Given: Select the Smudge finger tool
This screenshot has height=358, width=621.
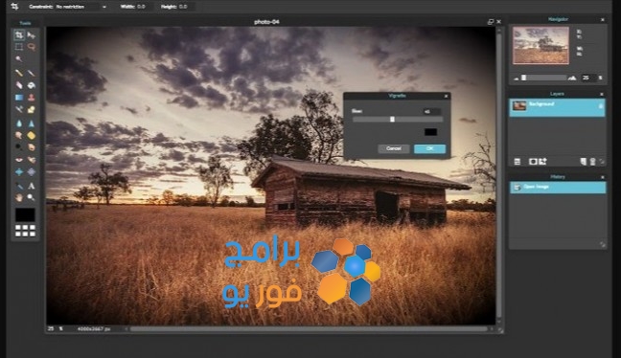Looking at the screenshot, I should [x=18, y=136].
